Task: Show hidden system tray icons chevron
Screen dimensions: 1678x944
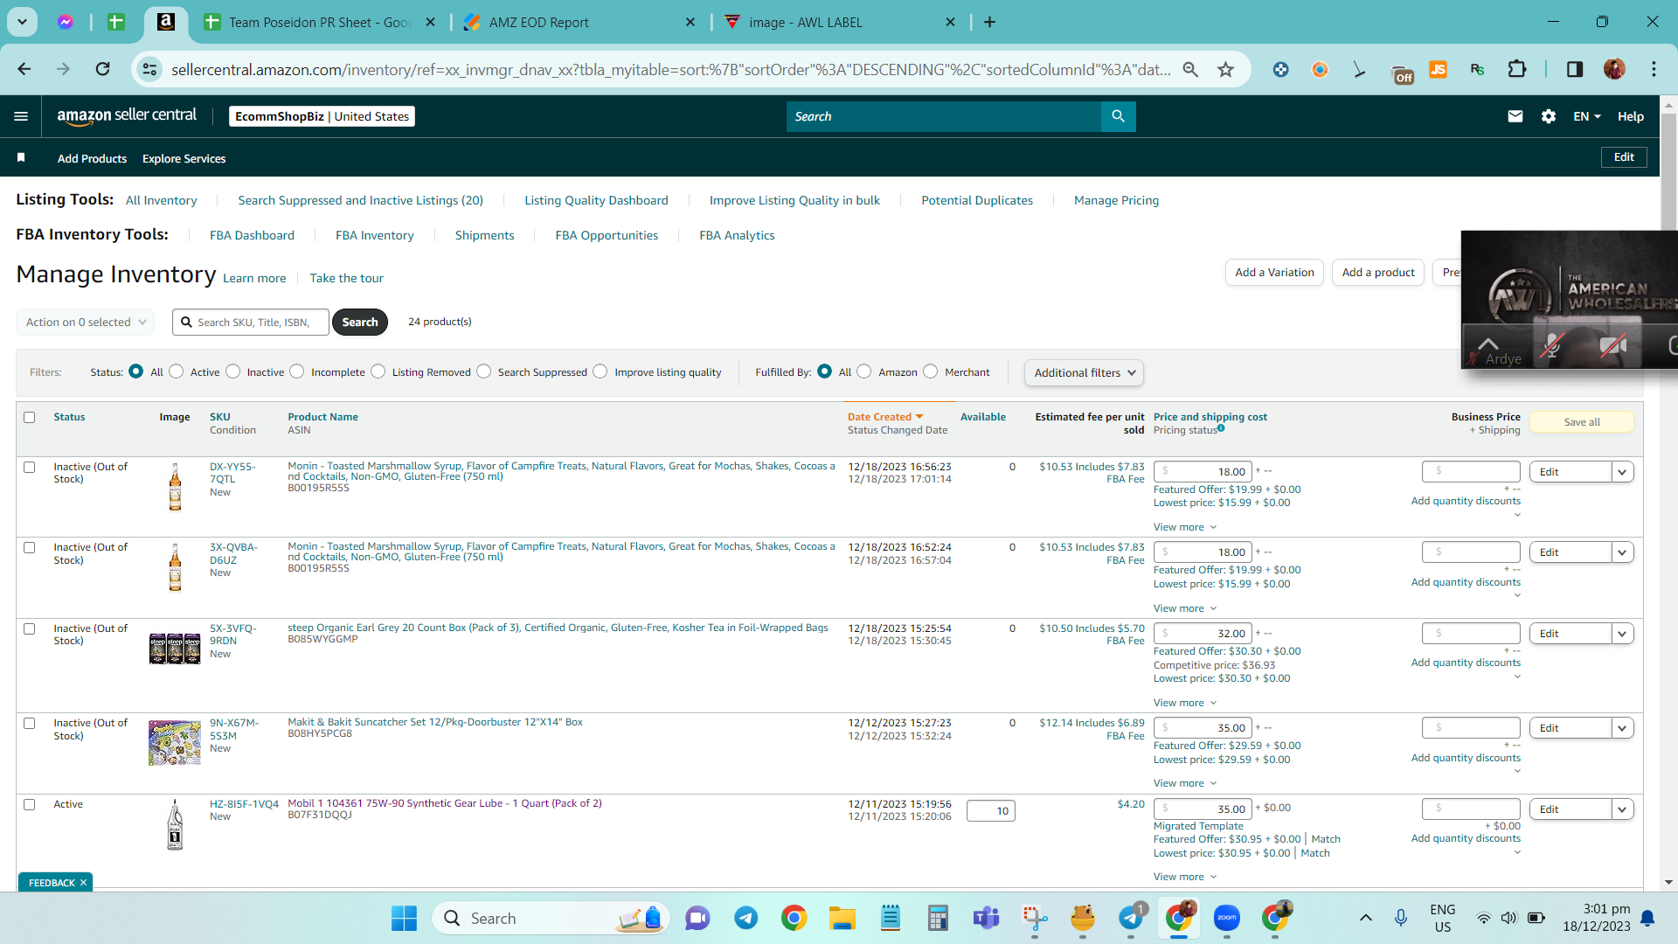Action: click(x=1365, y=918)
